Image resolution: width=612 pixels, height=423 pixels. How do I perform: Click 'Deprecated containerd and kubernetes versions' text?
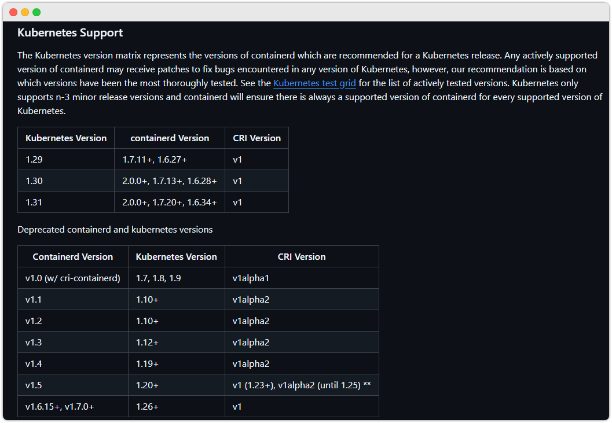point(115,230)
